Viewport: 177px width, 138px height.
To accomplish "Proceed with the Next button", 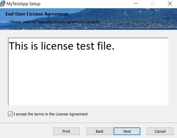I will (127, 131).
